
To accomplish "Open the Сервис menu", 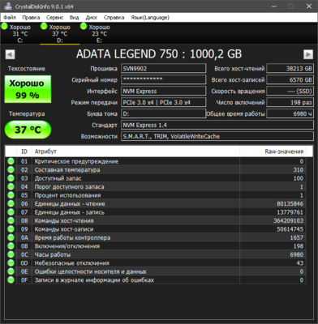I will pyautogui.click(x=54, y=18).
